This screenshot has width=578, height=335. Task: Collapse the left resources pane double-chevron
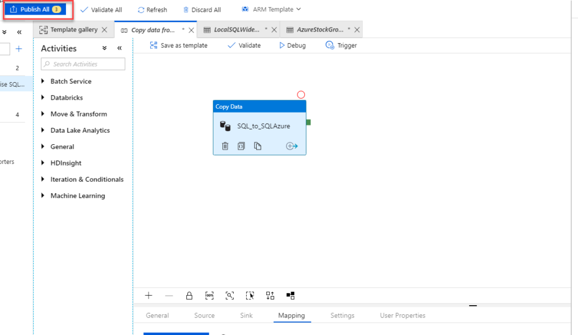pyautogui.click(x=19, y=32)
